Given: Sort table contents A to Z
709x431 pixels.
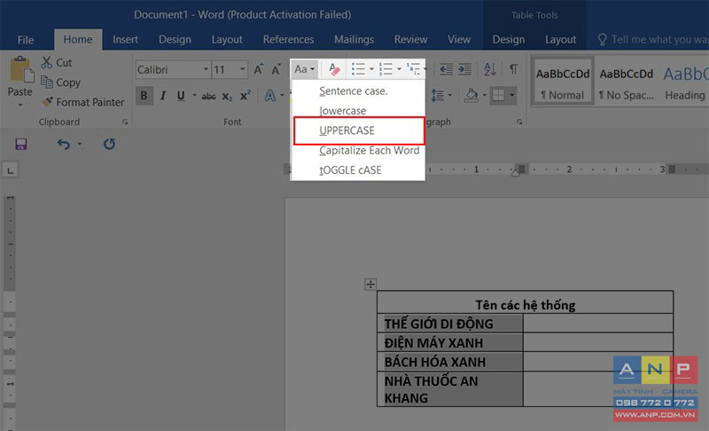Looking at the screenshot, I should coord(490,69).
